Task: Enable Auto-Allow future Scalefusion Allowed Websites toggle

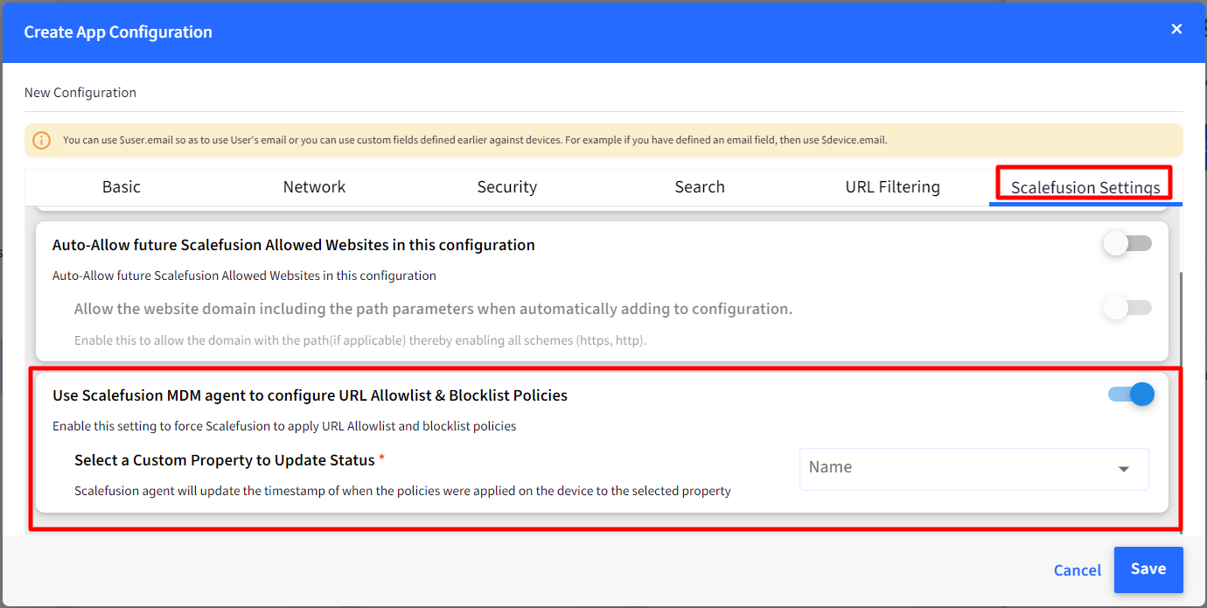Action: [x=1127, y=244]
